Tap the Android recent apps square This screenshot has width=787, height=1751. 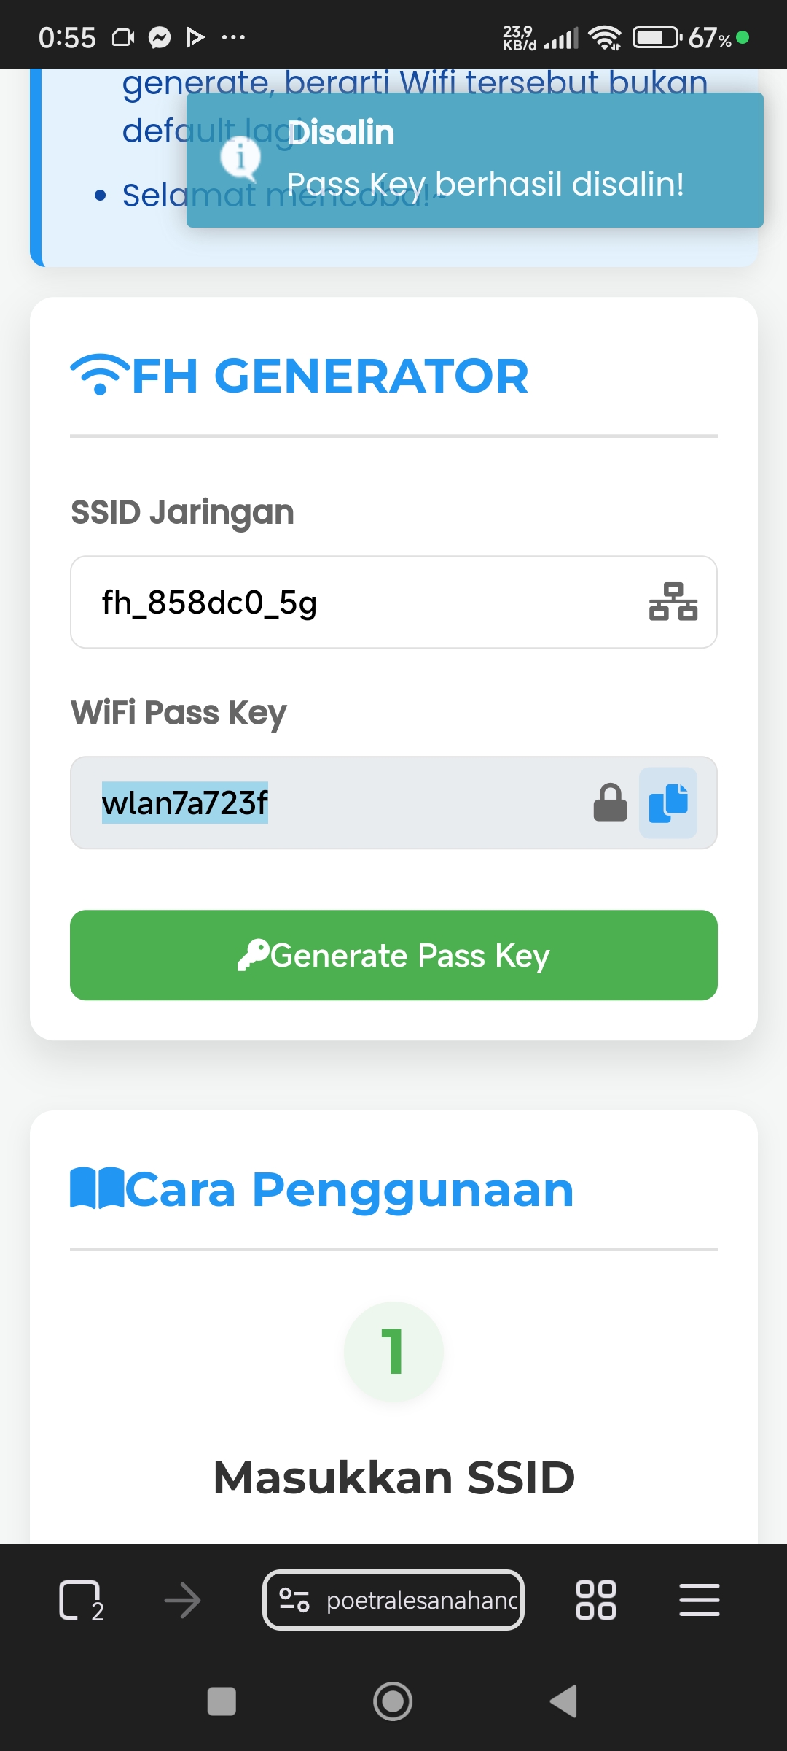pos(222,1701)
